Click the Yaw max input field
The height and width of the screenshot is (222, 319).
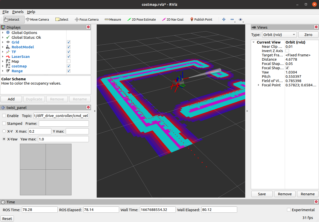click(x=63, y=139)
